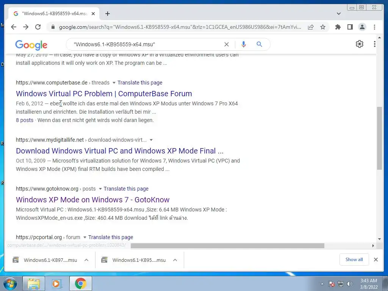Open menu for the Windows6.1-KB97 download
The image size is (388, 291).
86,260
